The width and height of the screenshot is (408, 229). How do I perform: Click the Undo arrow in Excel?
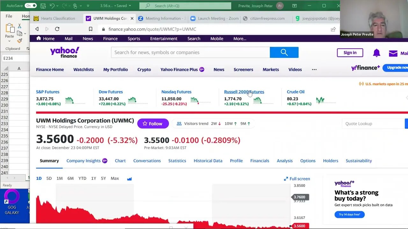click(52, 6)
